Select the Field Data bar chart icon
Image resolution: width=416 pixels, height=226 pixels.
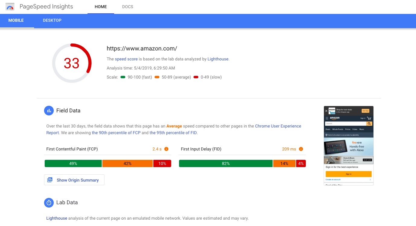point(49,111)
